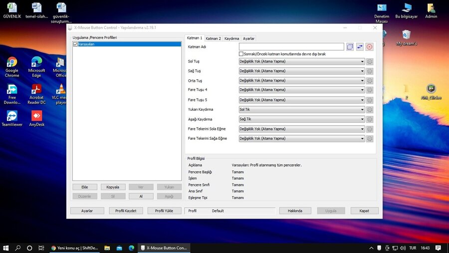449x253 pixels.
Task: Enable Sonraki/Önceki katman komutlarında devre dışı bırak
Action: pos(241,54)
